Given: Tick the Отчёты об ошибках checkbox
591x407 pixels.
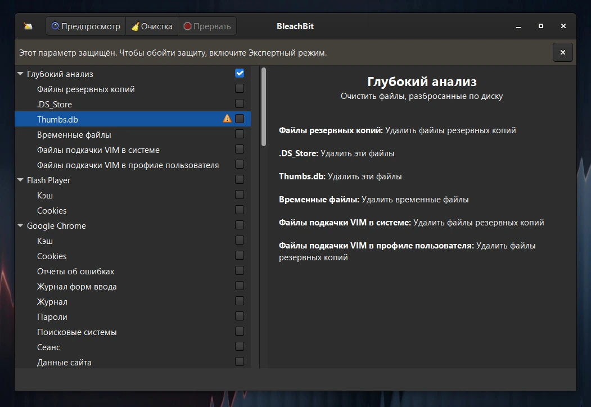Looking at the screenshot, I should (240, 270).
